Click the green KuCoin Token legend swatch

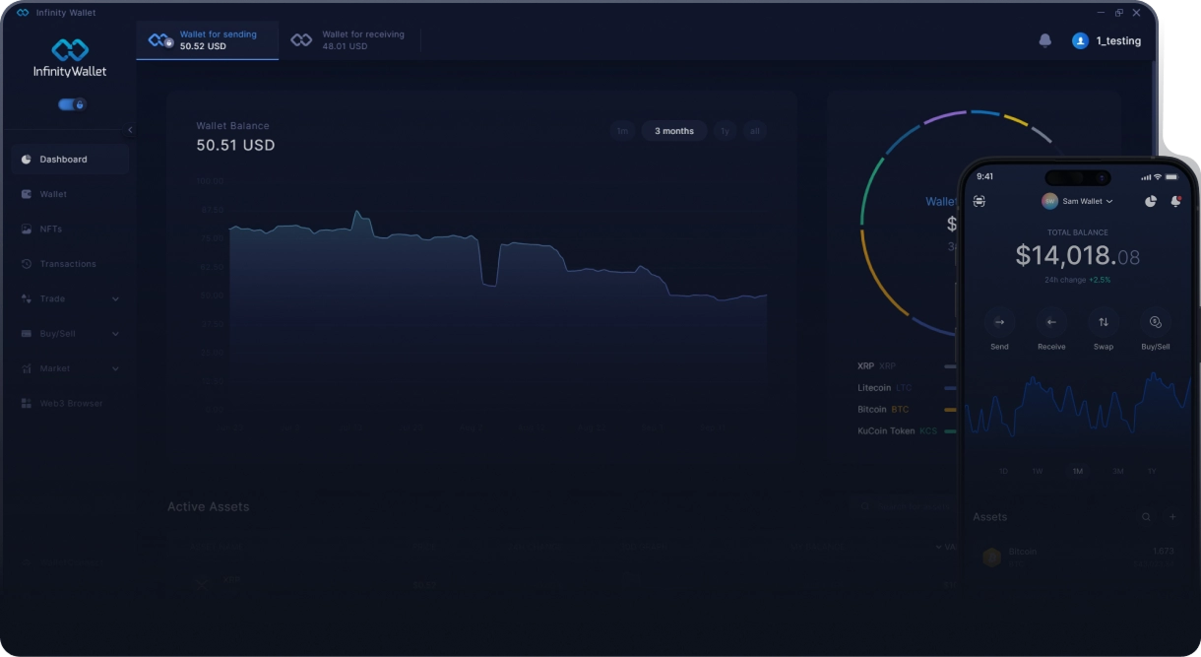click(x=950, y=431)
